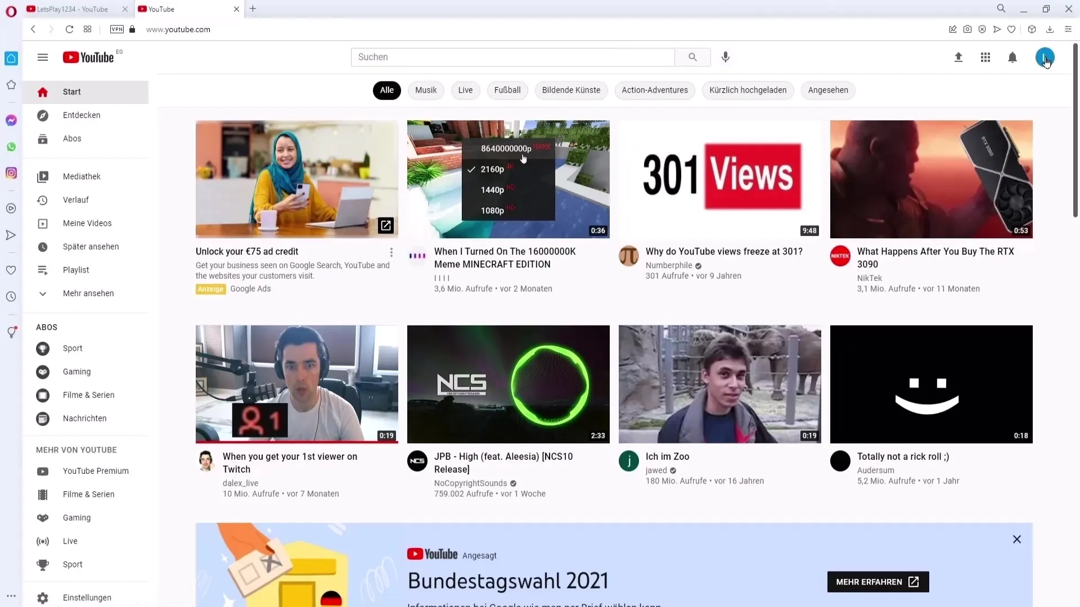Click the Gaming subscription tab

coord(76,372)
